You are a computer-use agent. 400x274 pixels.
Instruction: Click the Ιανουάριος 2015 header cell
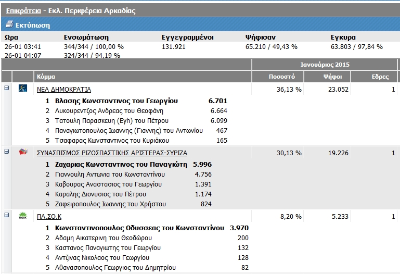coord(326,65)
